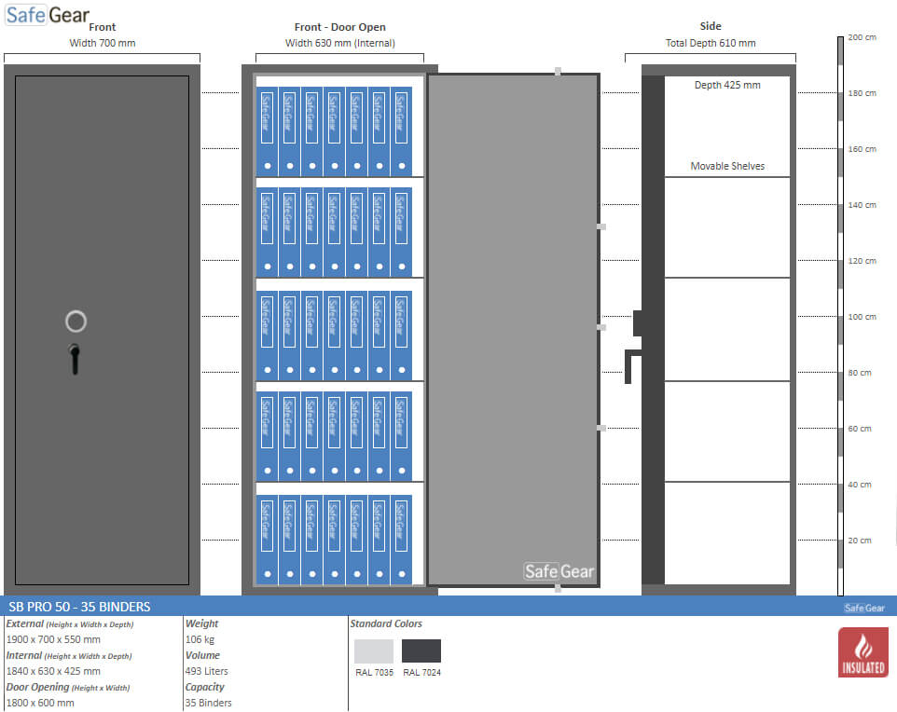897x712 pixels.
Task: Click the 'SB PRO 50 - 35 BINDERS' title
Action: (x=79, y=606)
